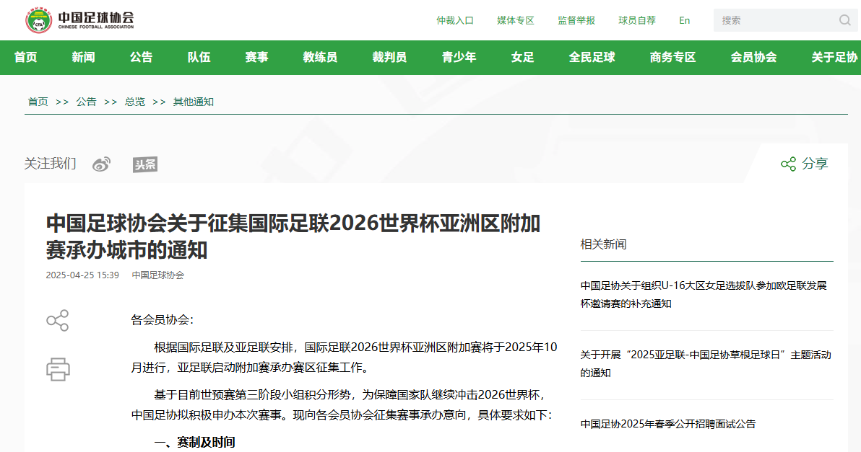The width and height of the screenshot is (861, 452).
Task: Go to 首页 in the green navigation bar
Action: pos(26,57)
